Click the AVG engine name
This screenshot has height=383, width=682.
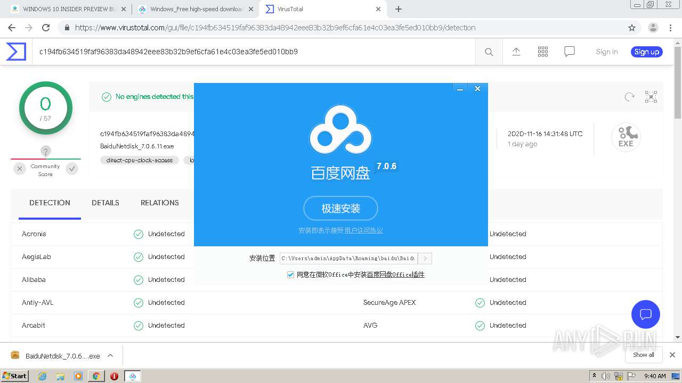pyautogui.click(x=370, y=325)
